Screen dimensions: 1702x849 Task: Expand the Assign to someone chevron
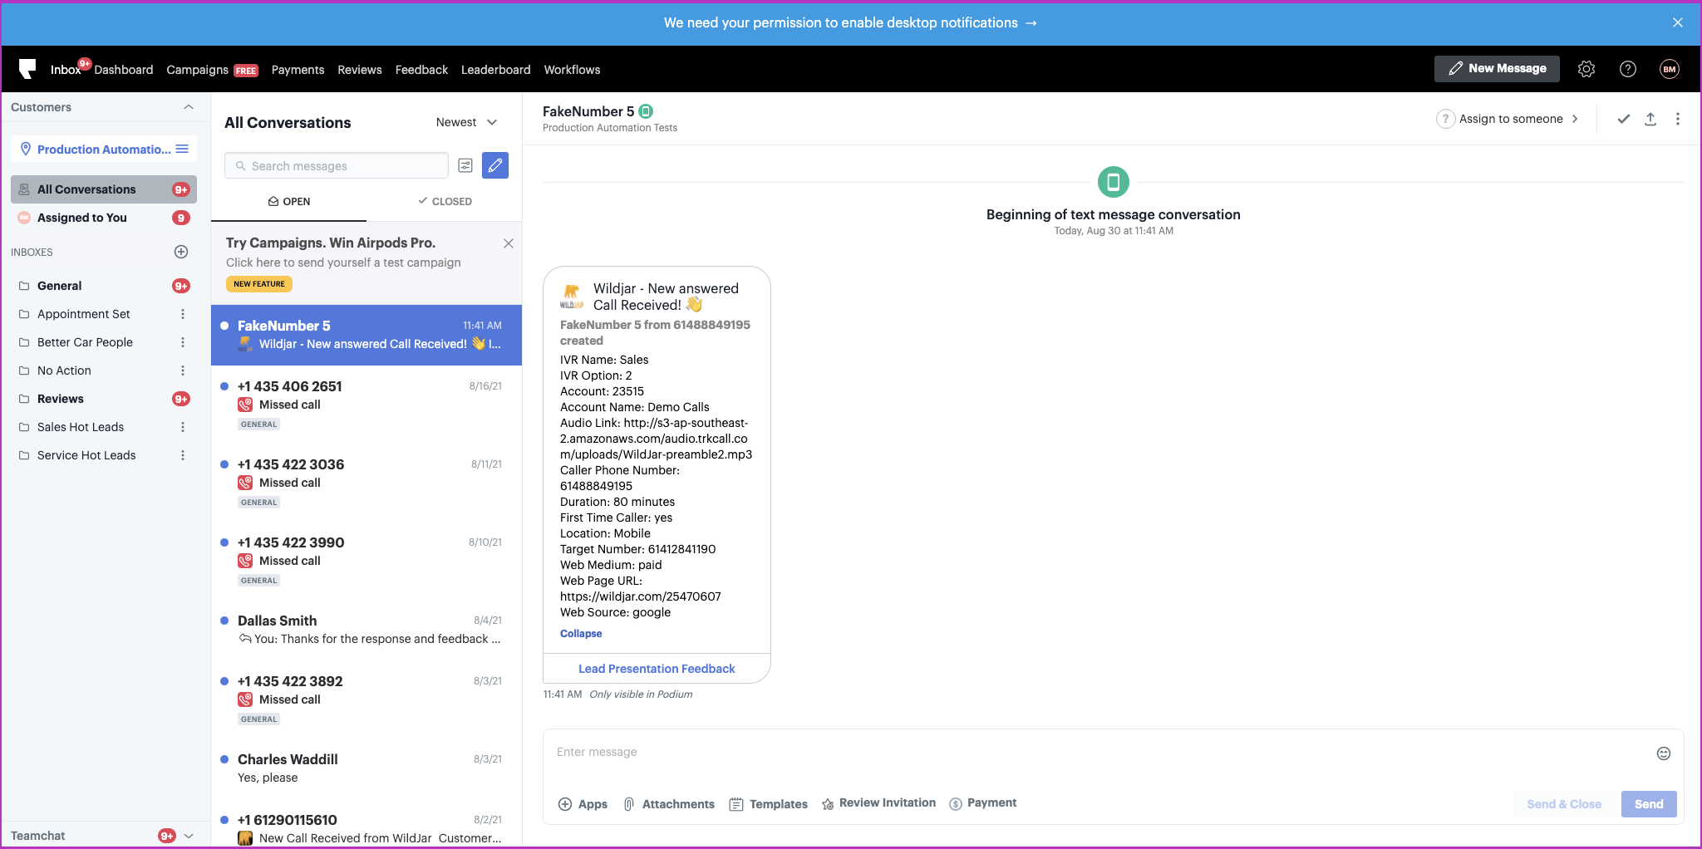1576,119
